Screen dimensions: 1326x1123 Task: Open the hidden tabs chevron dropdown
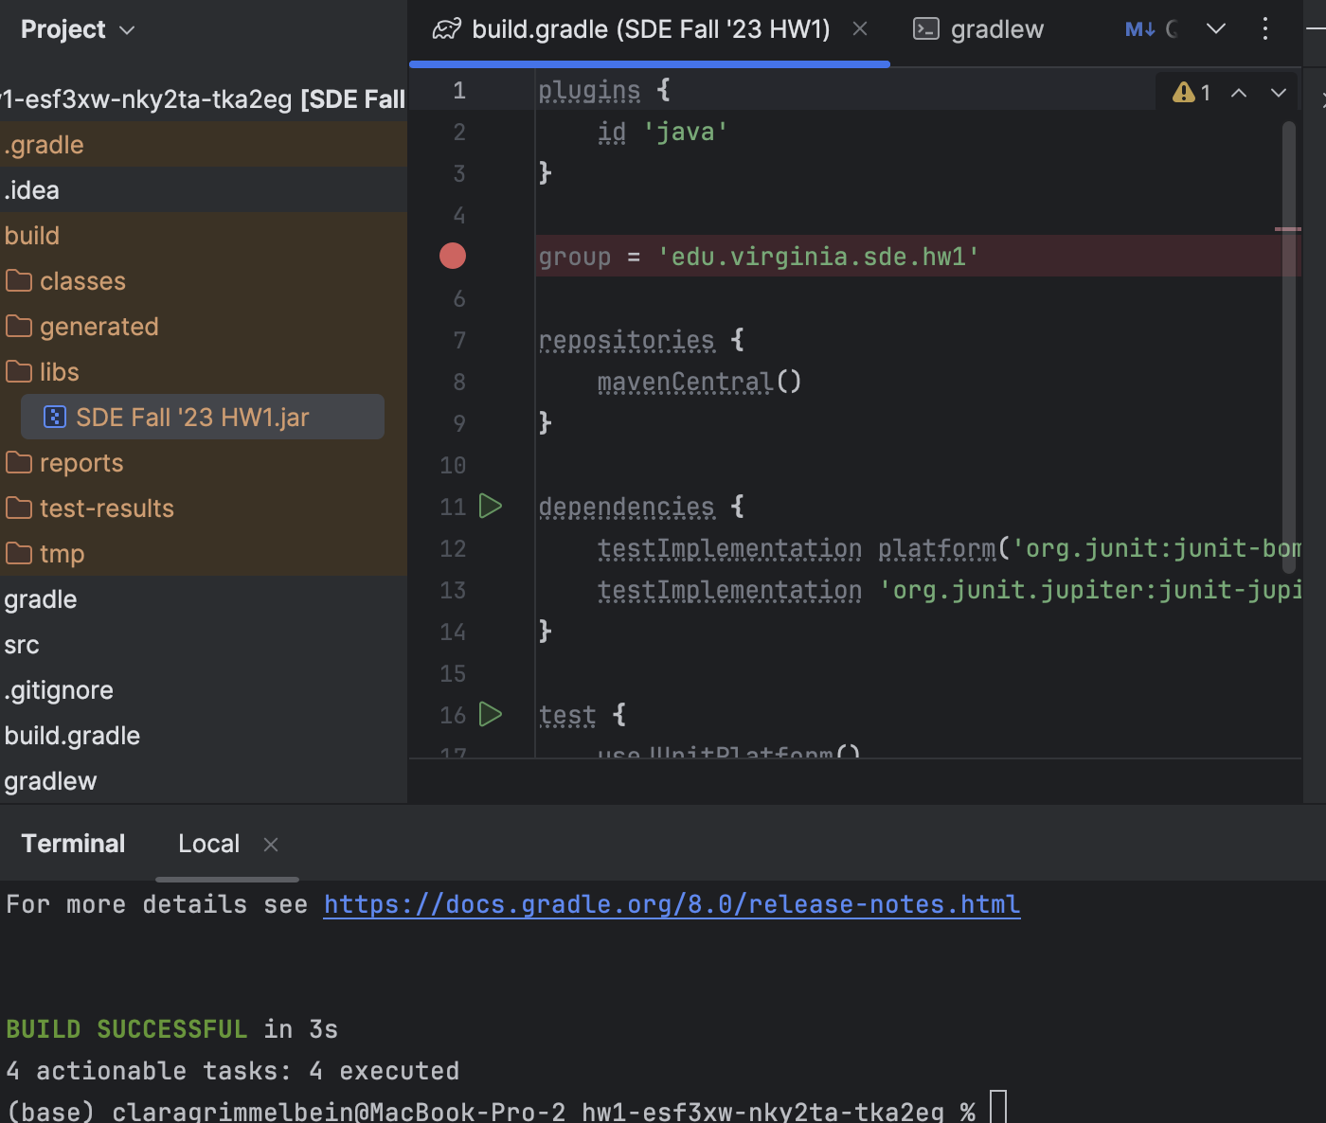[x=1216, y=29]
